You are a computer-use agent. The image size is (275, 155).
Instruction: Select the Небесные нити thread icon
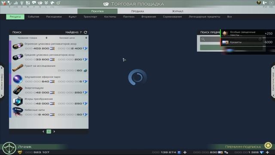tap(18, 112)
